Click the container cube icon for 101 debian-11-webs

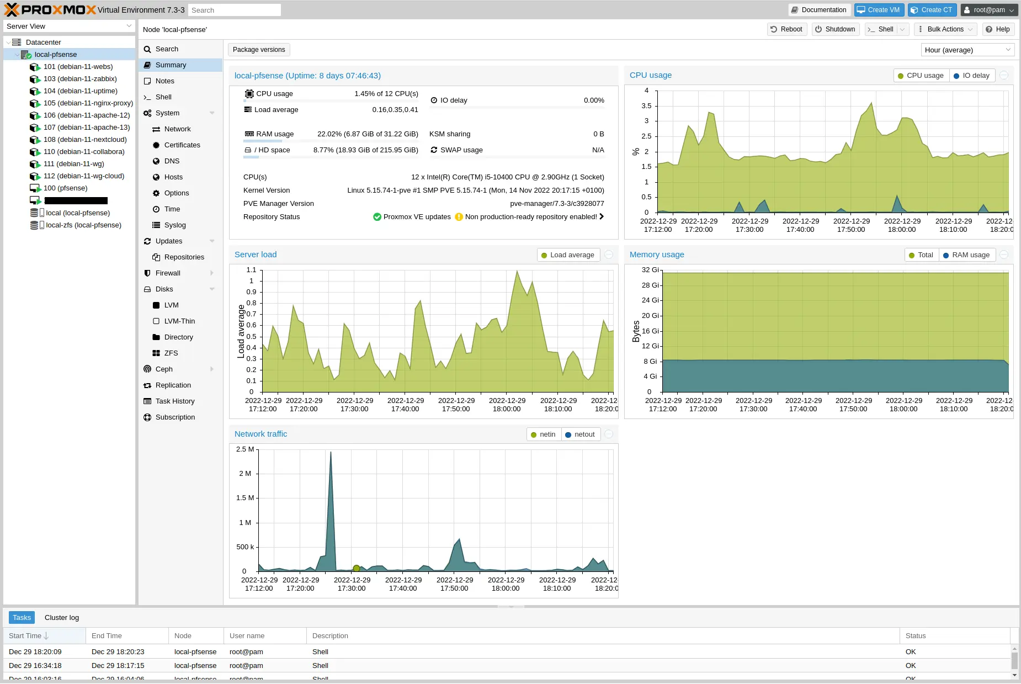(35, 67)
